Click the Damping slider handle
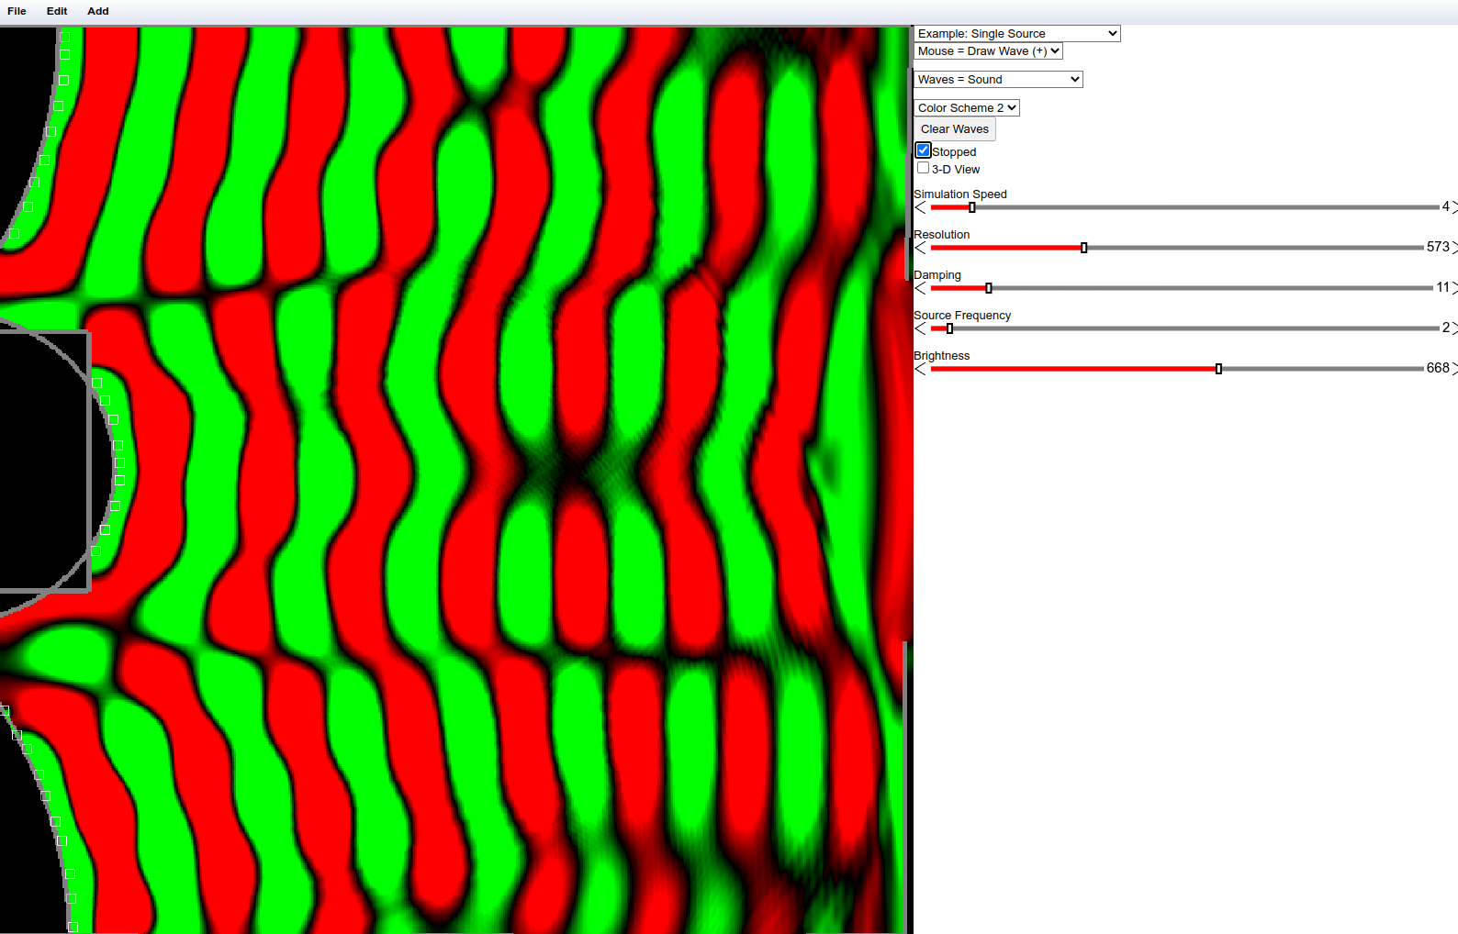The width and height of the screenshot is (1458, 934). click(989, 288)
